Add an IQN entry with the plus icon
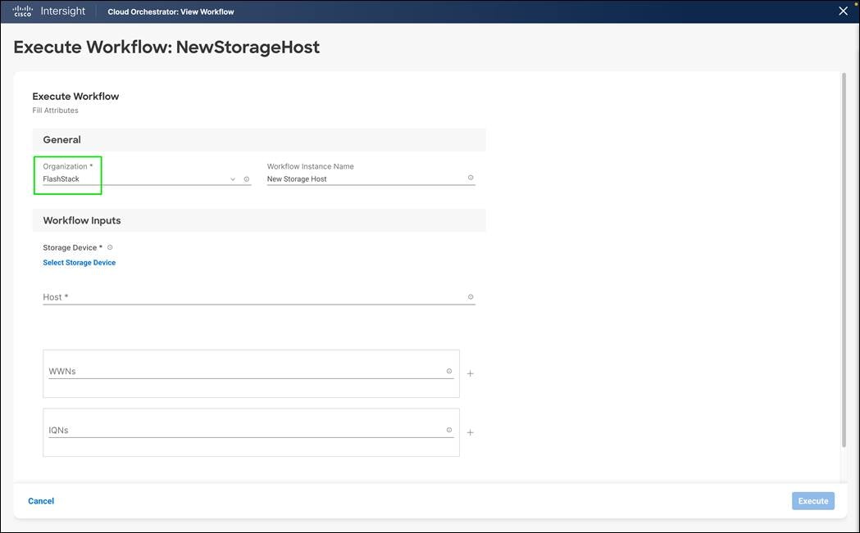 pos(470,432)
